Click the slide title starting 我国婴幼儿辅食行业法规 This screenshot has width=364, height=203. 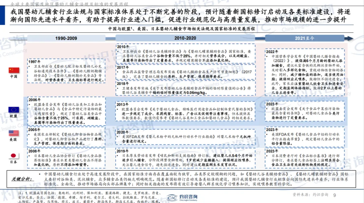180,15
